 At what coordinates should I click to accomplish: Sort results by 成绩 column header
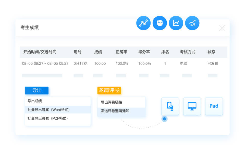click(x=98, y=52)
